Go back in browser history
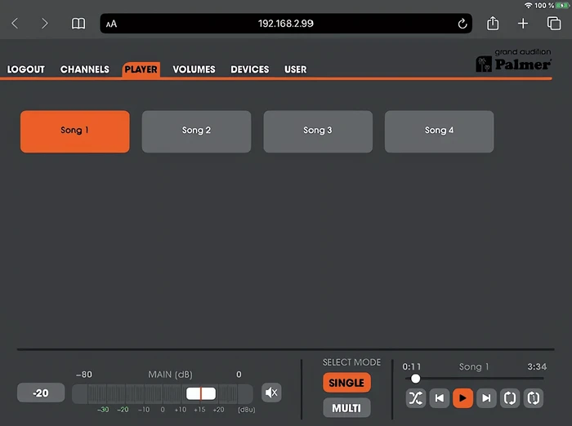This screenshot has height=426, width=572. 15,24
